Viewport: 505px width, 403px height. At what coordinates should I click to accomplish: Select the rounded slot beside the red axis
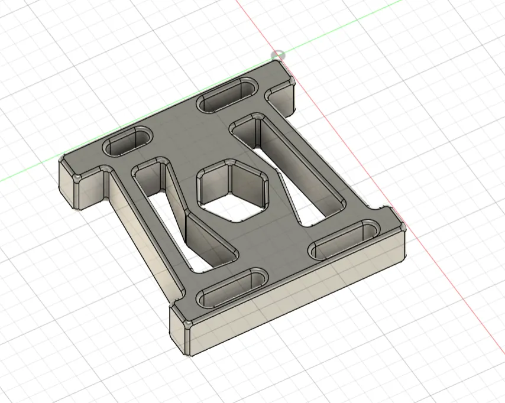coord(344,240)
